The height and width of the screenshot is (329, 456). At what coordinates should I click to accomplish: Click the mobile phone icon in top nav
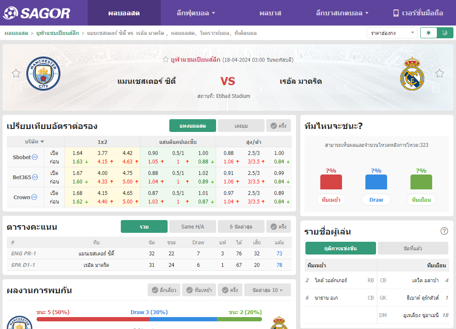pos(396,13)
